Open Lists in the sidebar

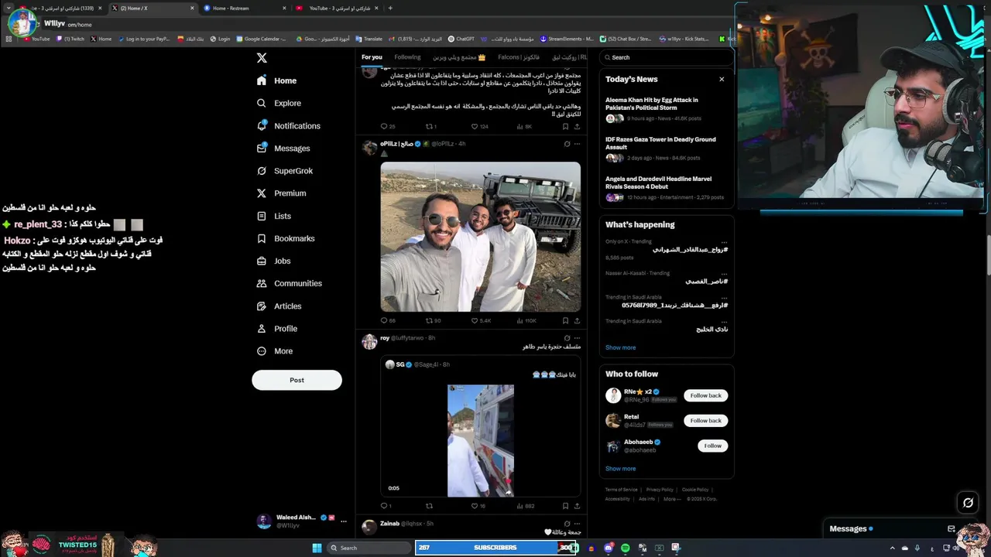[274, 216]
